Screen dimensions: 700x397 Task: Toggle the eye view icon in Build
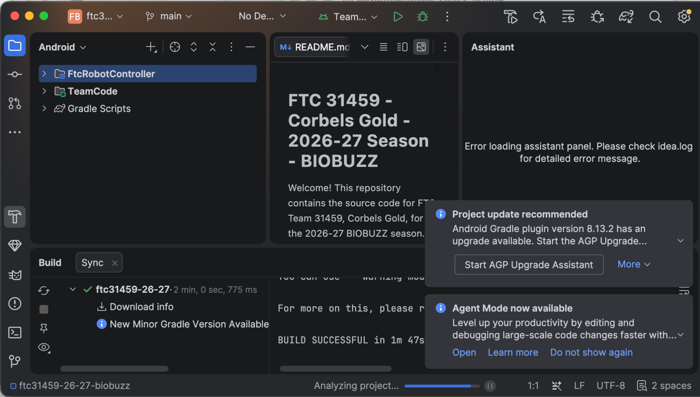click(44, 348)
